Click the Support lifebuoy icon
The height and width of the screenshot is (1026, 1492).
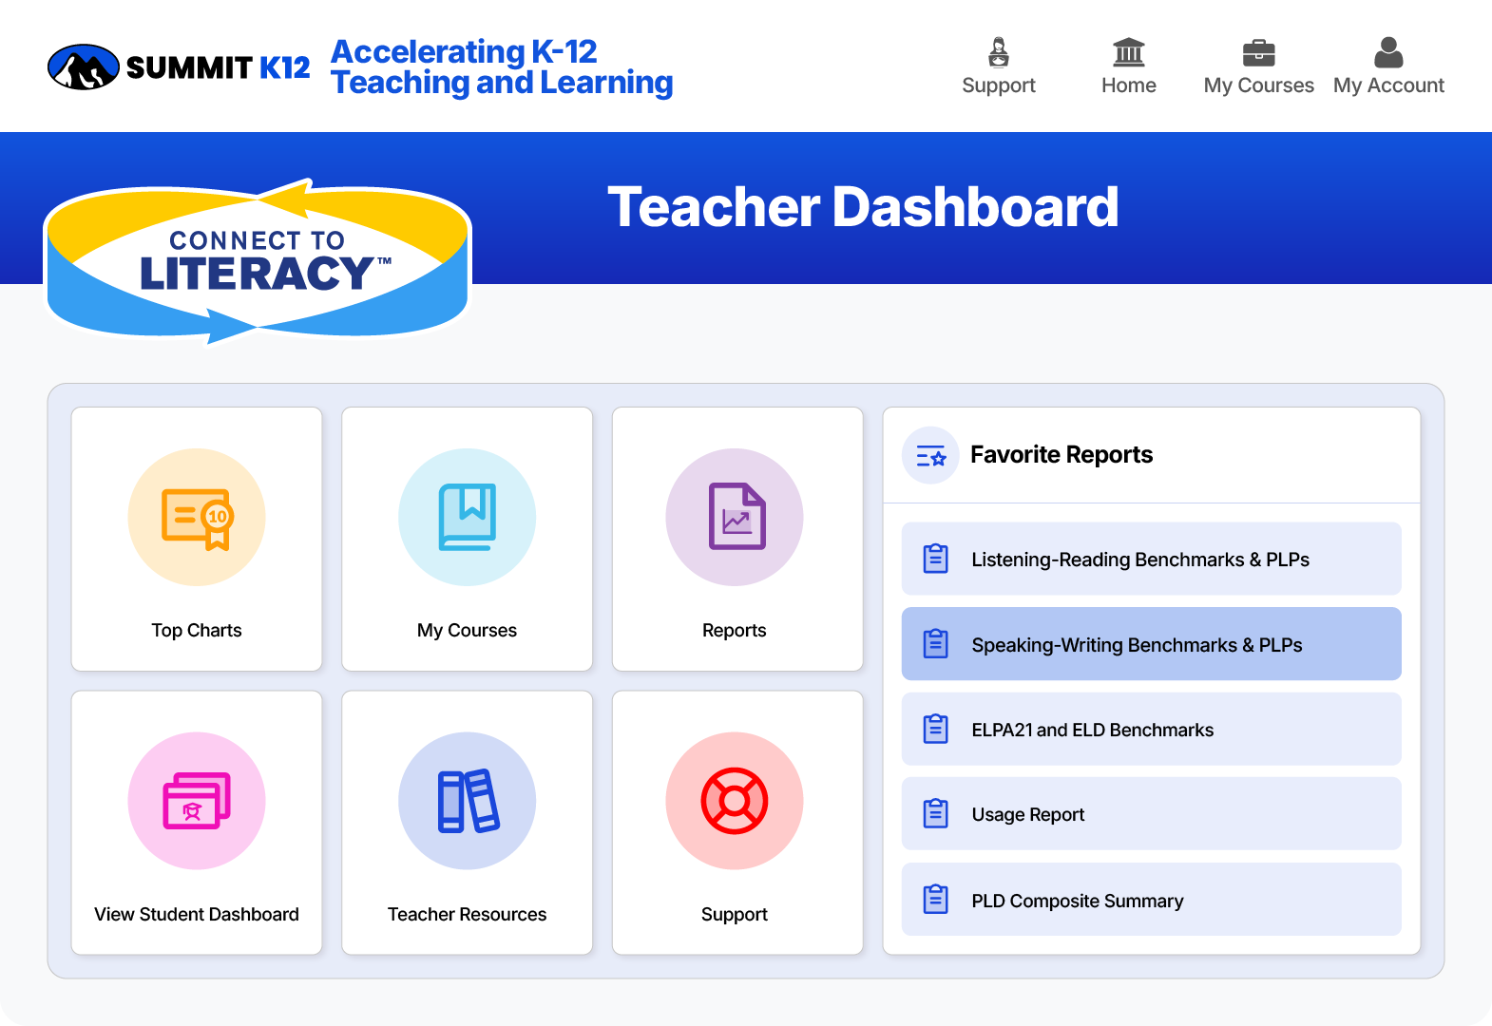point(735,801)
